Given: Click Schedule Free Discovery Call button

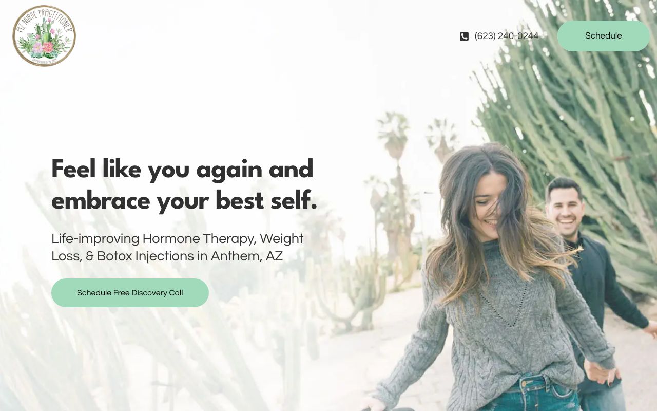Looking at the screenshot, I should coord(130,293).
